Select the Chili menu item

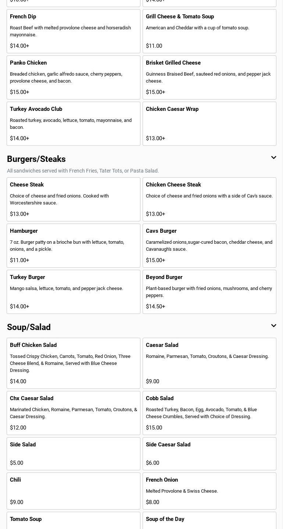74,491
